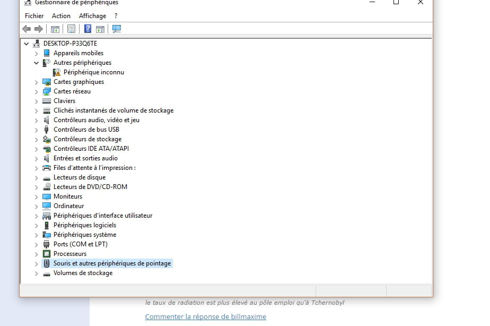Select the Périphériques système label
490x326 pixels.
click(85, 235)
